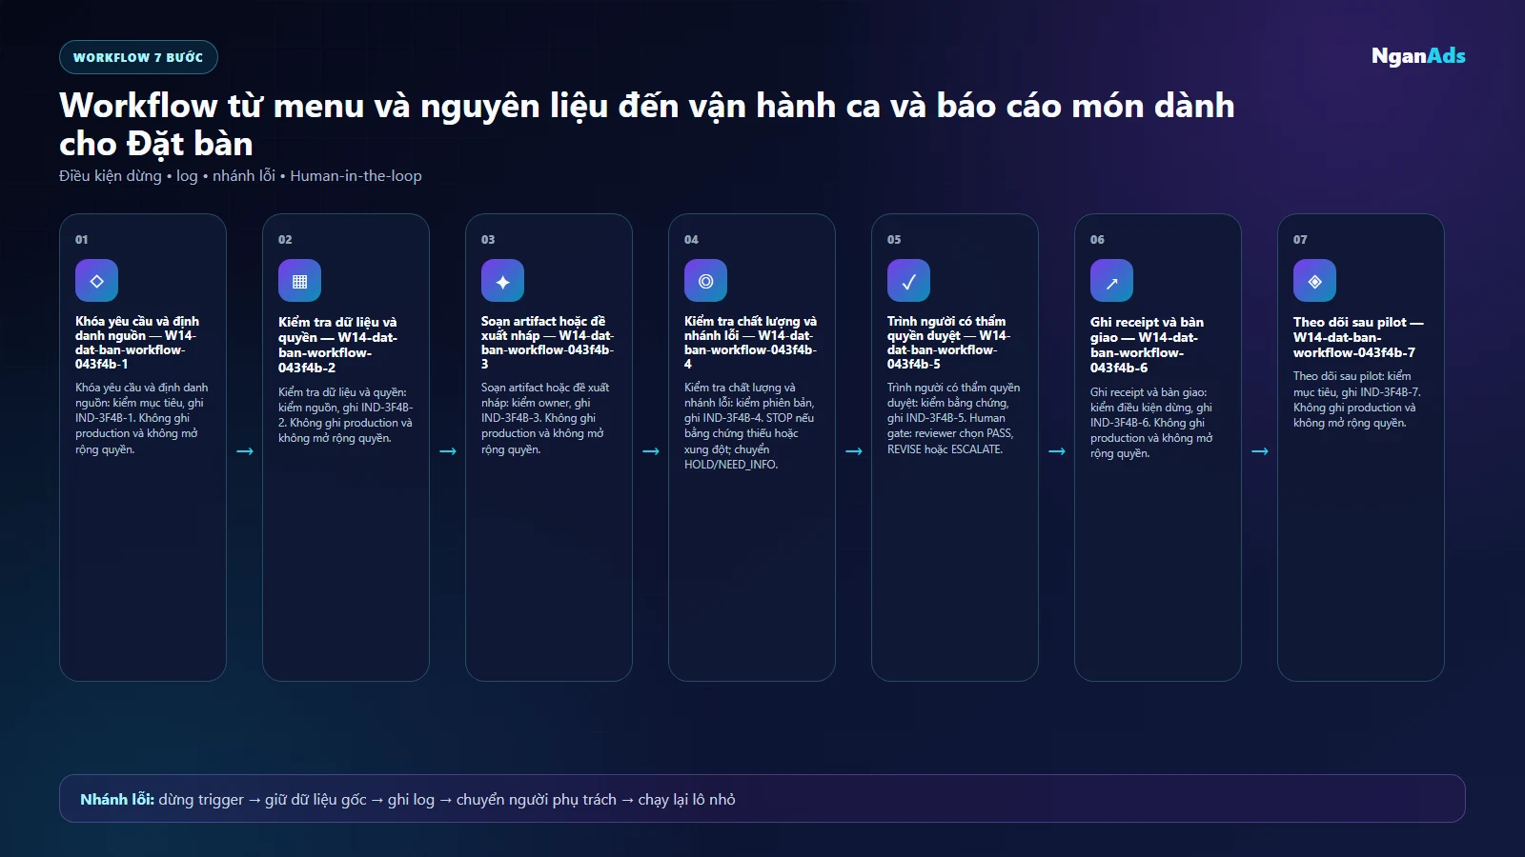This screenshot has width=1525, height=857.
Task: Select heading 'Soạn artifact hoặc đề xuất nháp'
Action: [x=543, y=329]
